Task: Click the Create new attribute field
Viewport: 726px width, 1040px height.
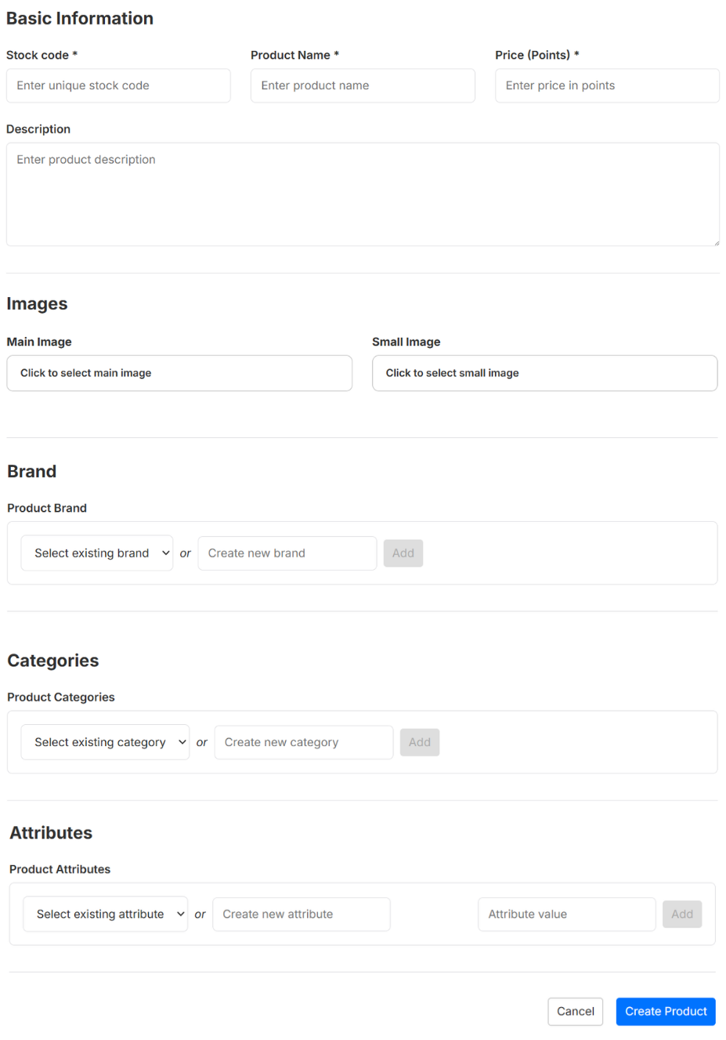Action: tap(301, 914)
